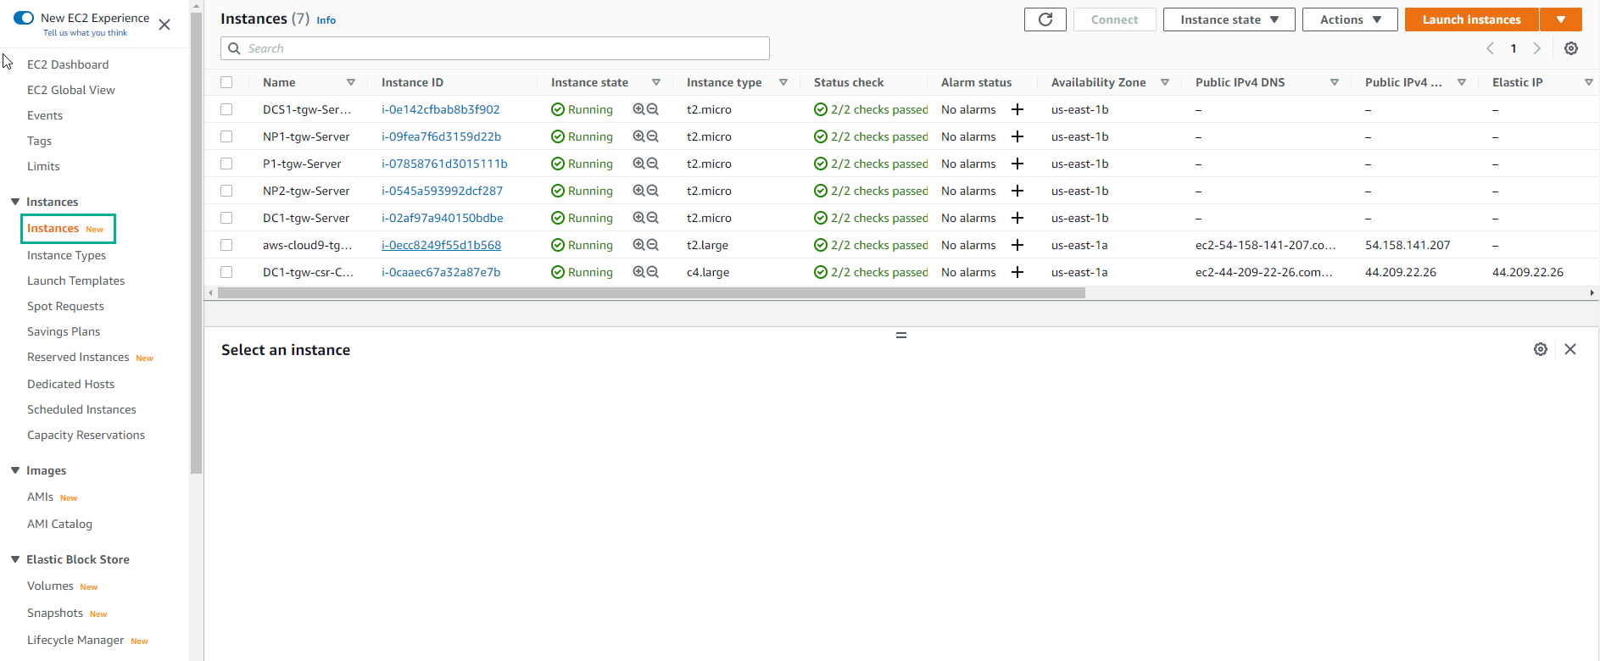This screenshot has width=1600, height=661.
Task: Zoom out icon for DC1-tgw-Server row
Action: 653,218
